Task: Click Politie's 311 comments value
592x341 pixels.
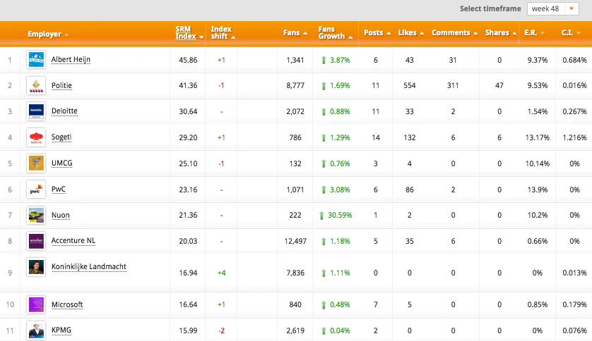Action: 453,85
